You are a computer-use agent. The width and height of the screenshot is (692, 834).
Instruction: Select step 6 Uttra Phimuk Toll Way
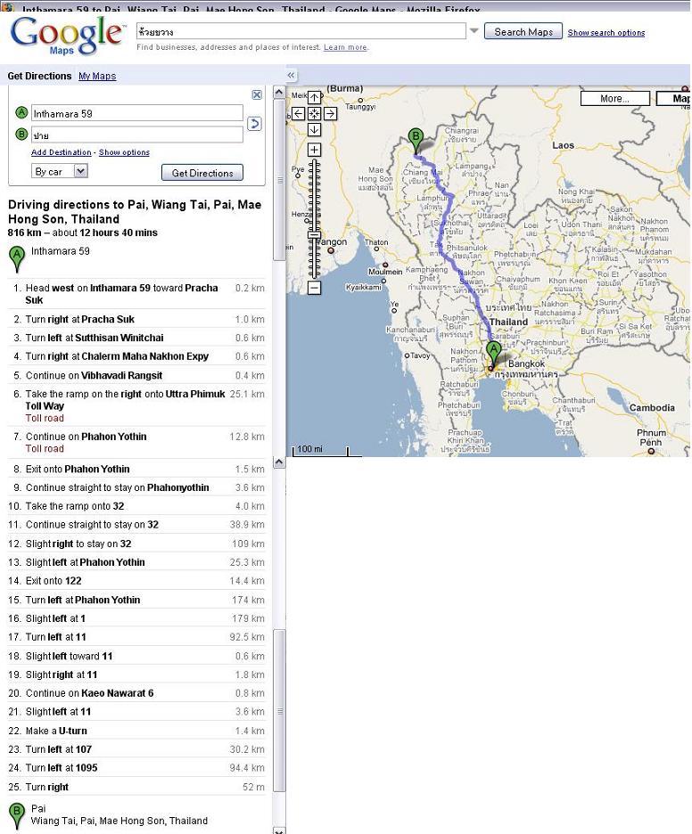point(136,405)
